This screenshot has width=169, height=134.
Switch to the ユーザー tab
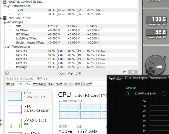pos(68,84)
